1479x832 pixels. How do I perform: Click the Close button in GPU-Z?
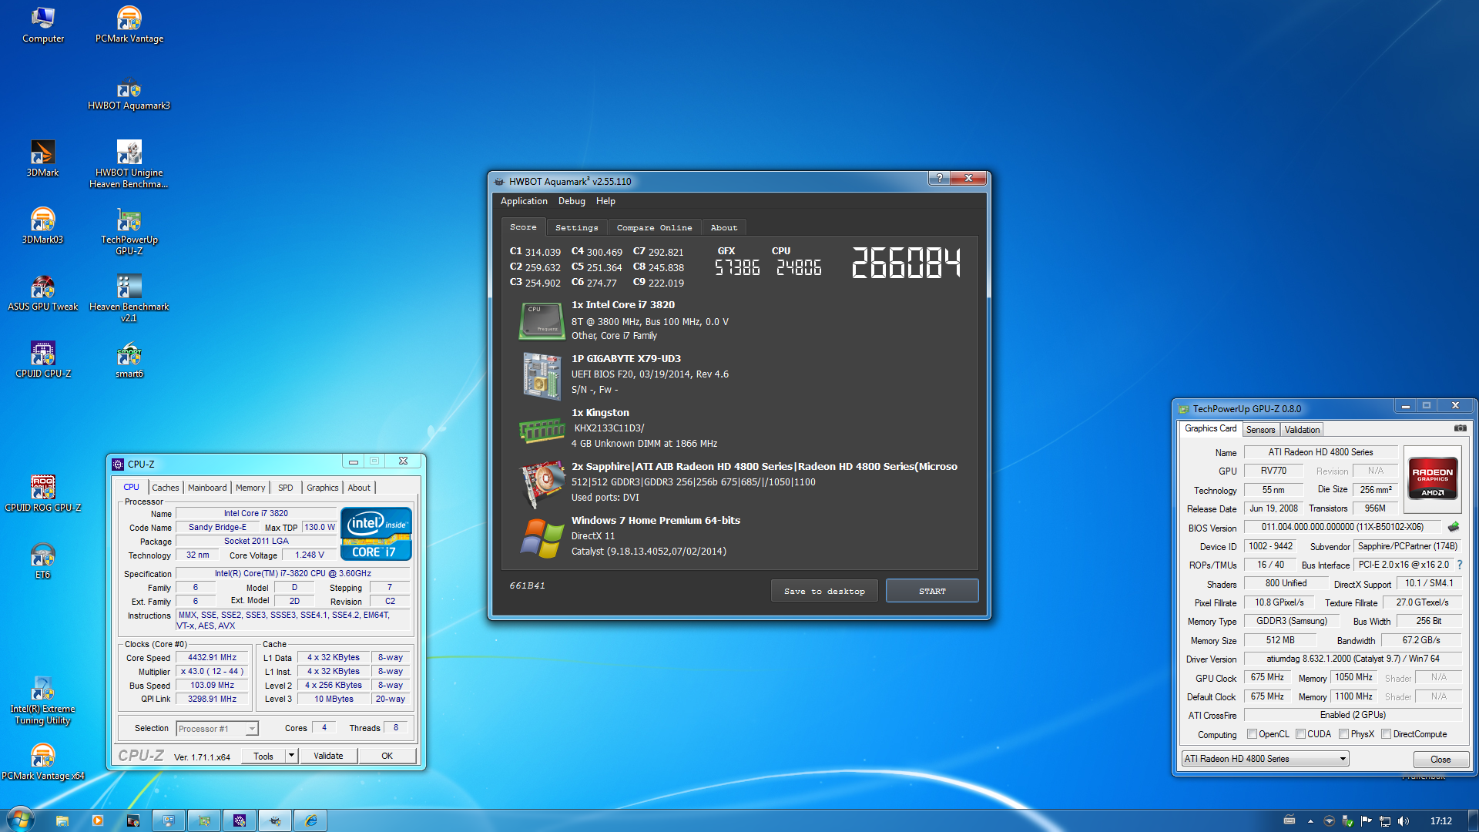[1440, 760]
